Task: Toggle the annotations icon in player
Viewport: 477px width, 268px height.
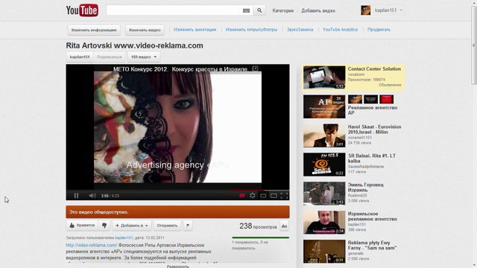Action: 241,196
